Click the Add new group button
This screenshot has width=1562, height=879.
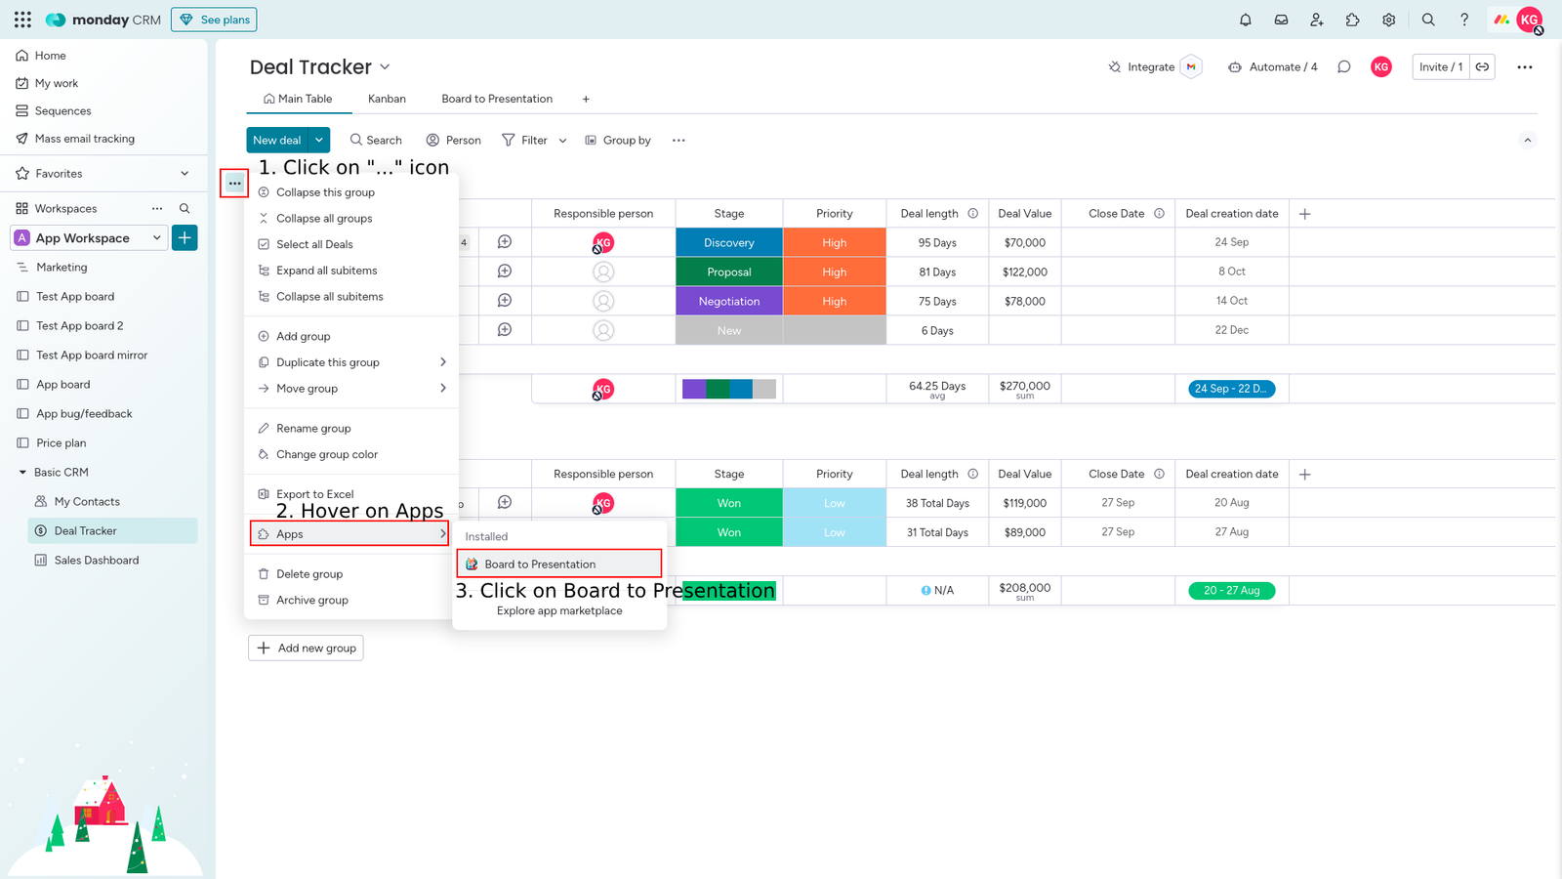point(306,649)
